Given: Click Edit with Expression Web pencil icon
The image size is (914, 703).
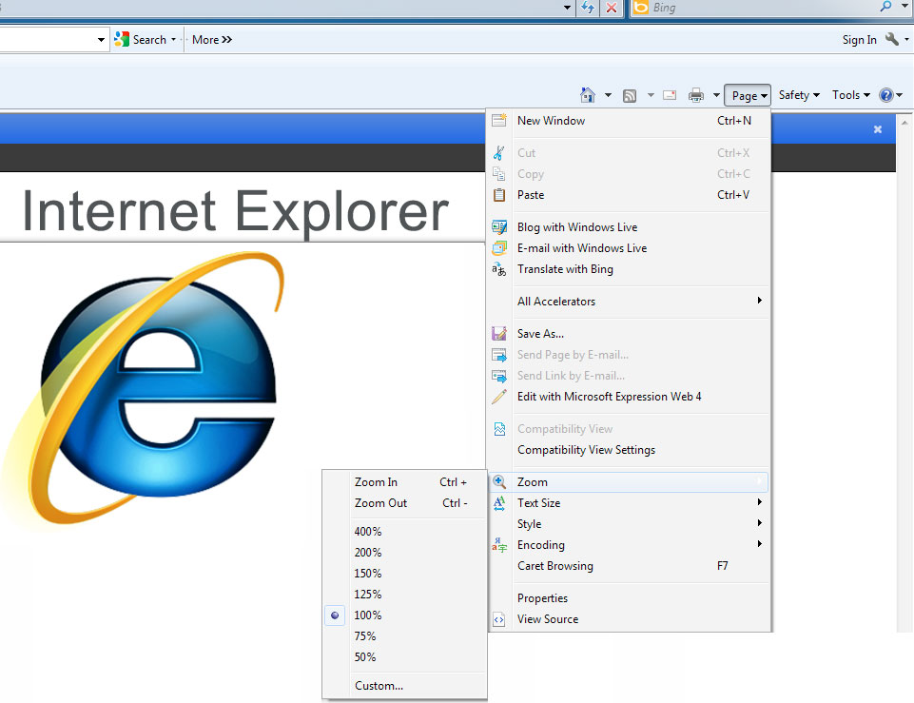Looking at the screenshot, I should pyautogui.click(x=499, y=397).
